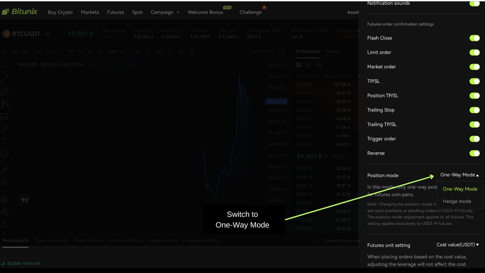Image resolution: width=485 pixels, height=273 pixels.
Task: Go to Buy Crypto page
Action: [60, 12]
